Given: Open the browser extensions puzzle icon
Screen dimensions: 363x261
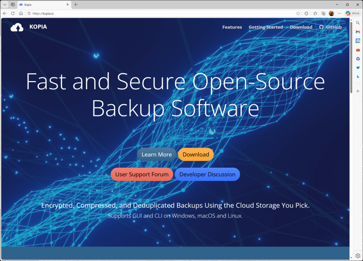Looking at the screenshot, I should tap(306, 14).
